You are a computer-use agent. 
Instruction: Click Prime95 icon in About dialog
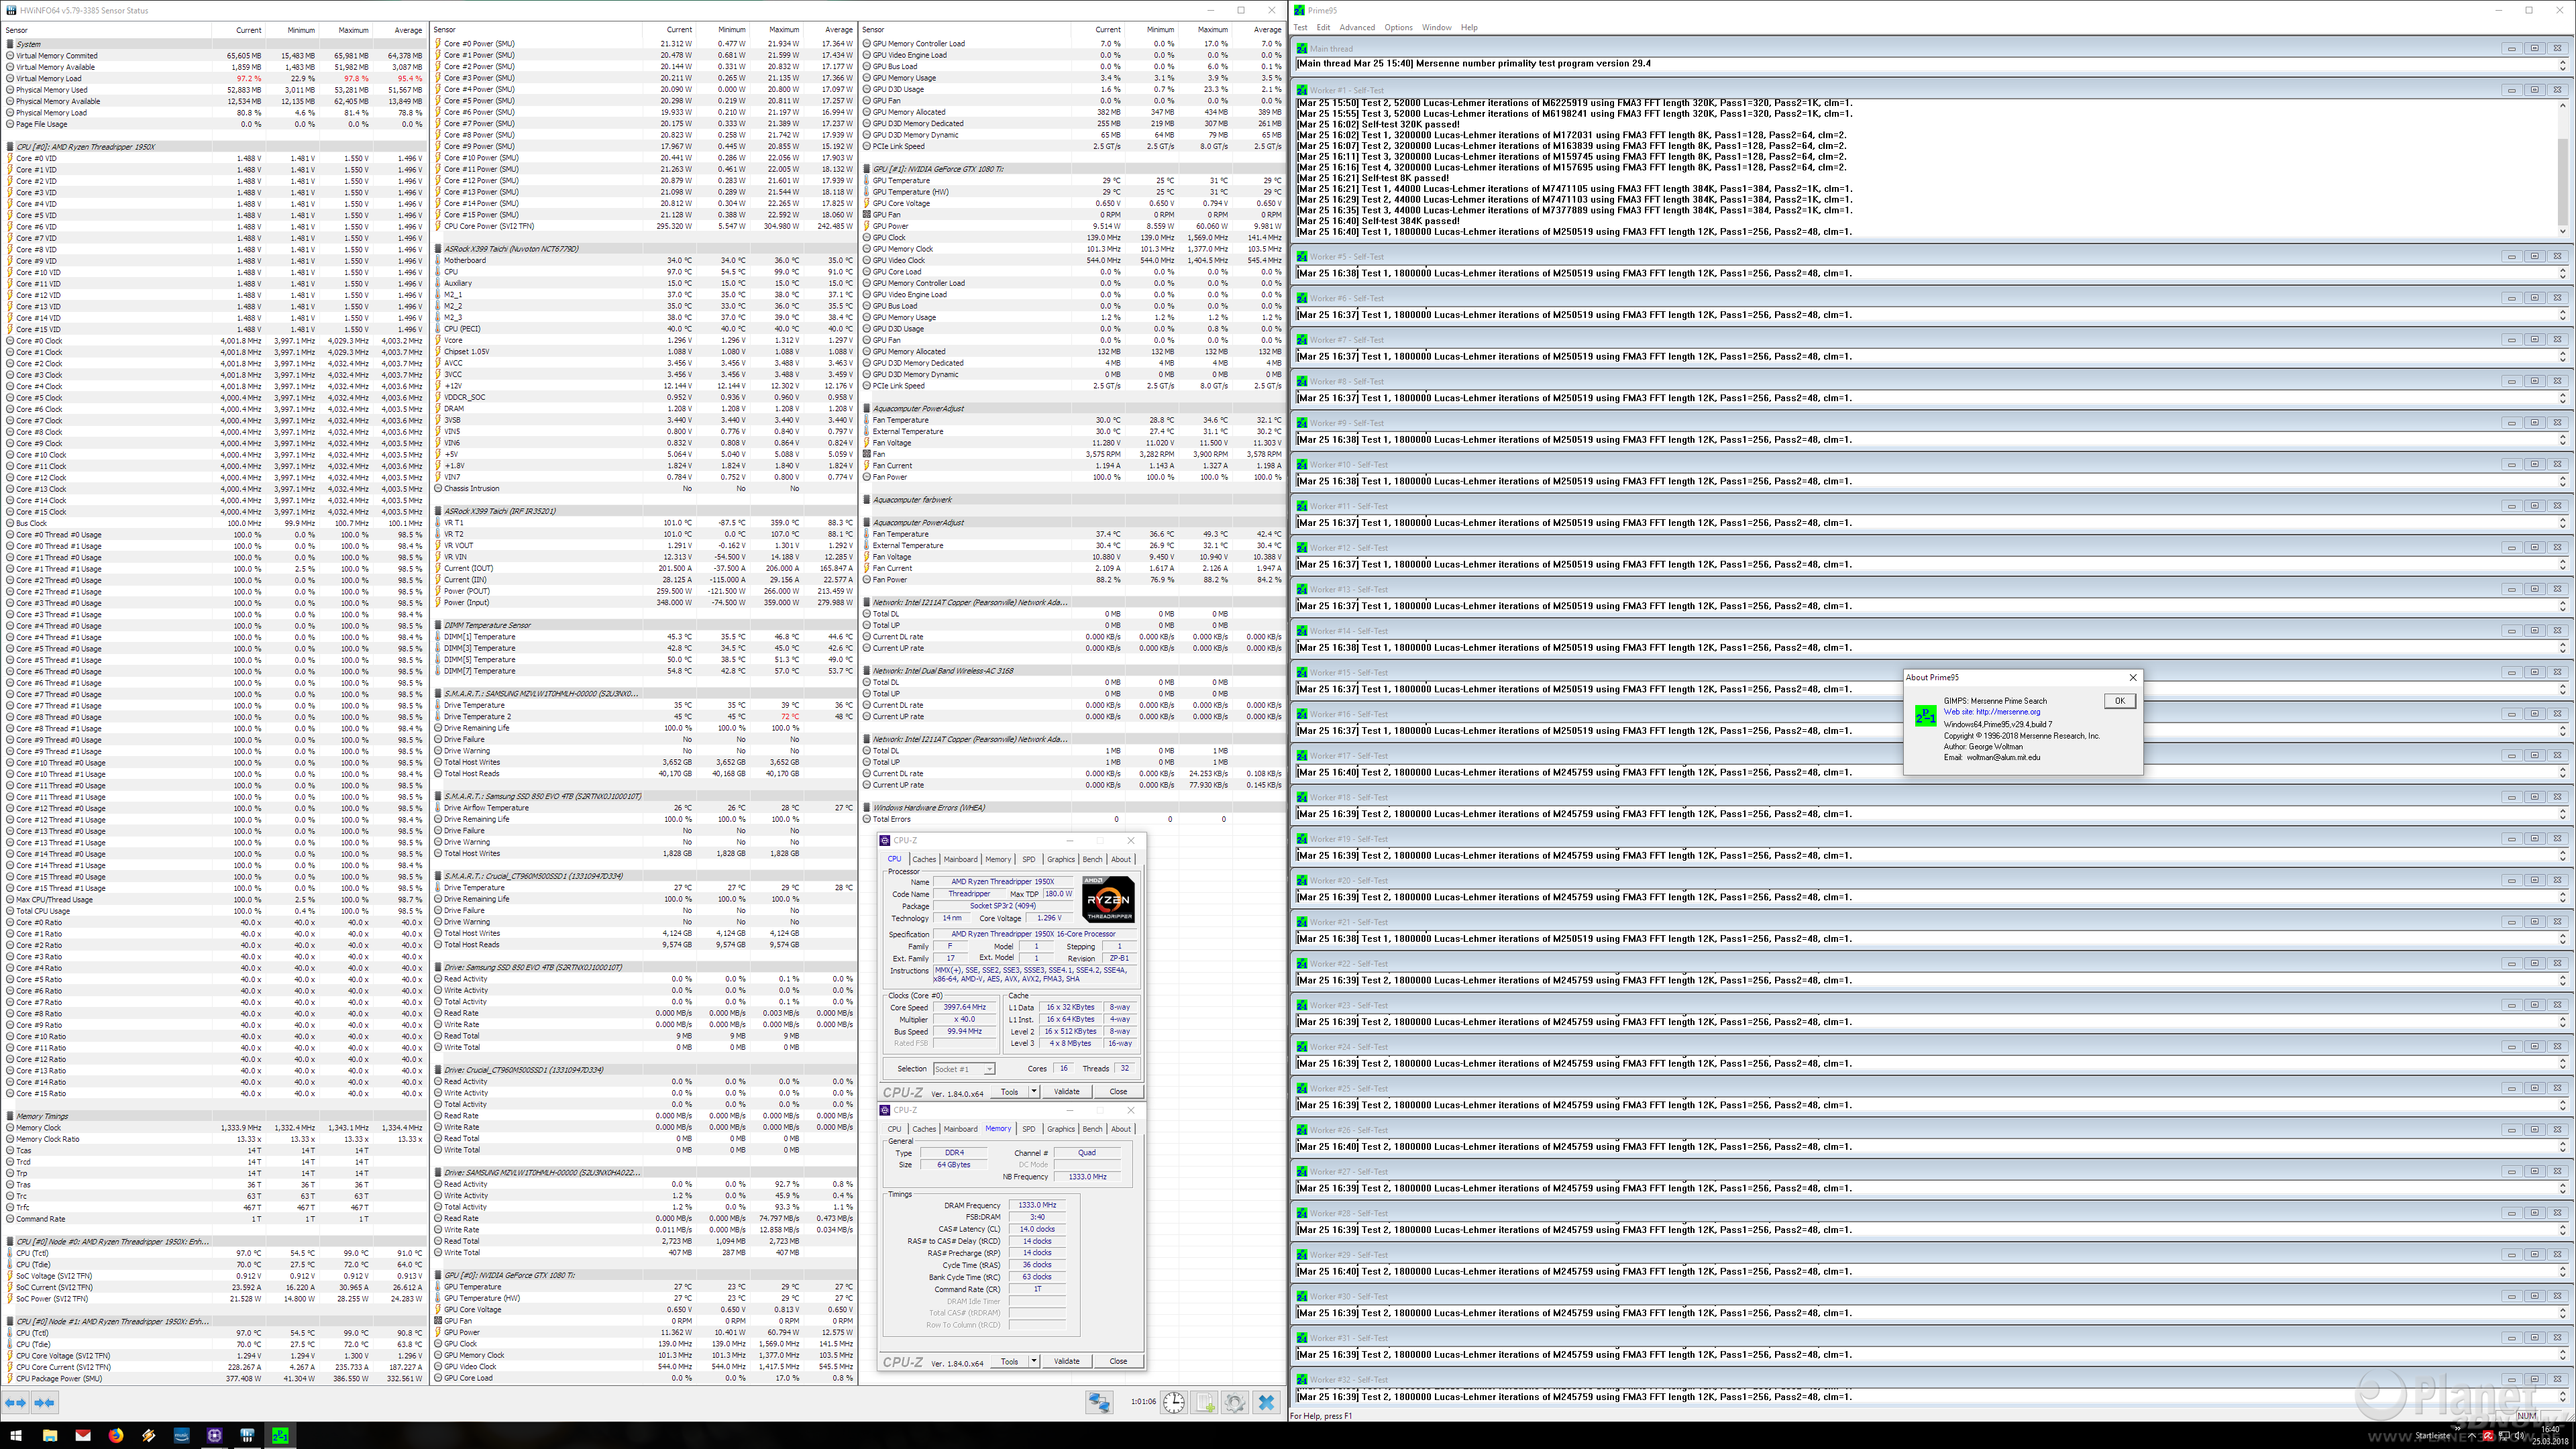coord(1925,716)
